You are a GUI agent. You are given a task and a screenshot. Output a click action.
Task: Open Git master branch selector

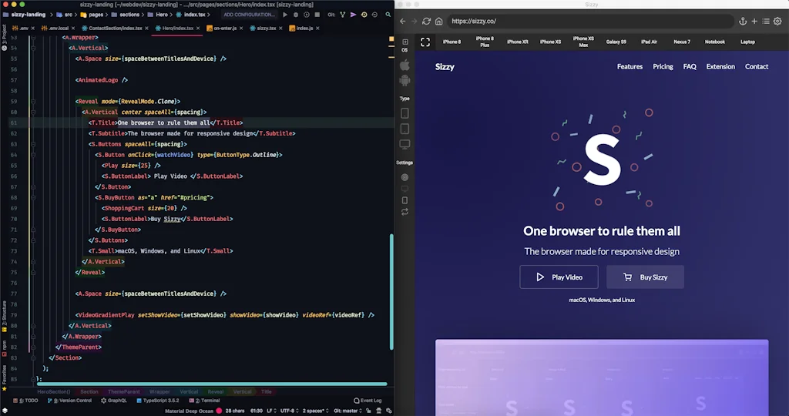click(351, 411)
